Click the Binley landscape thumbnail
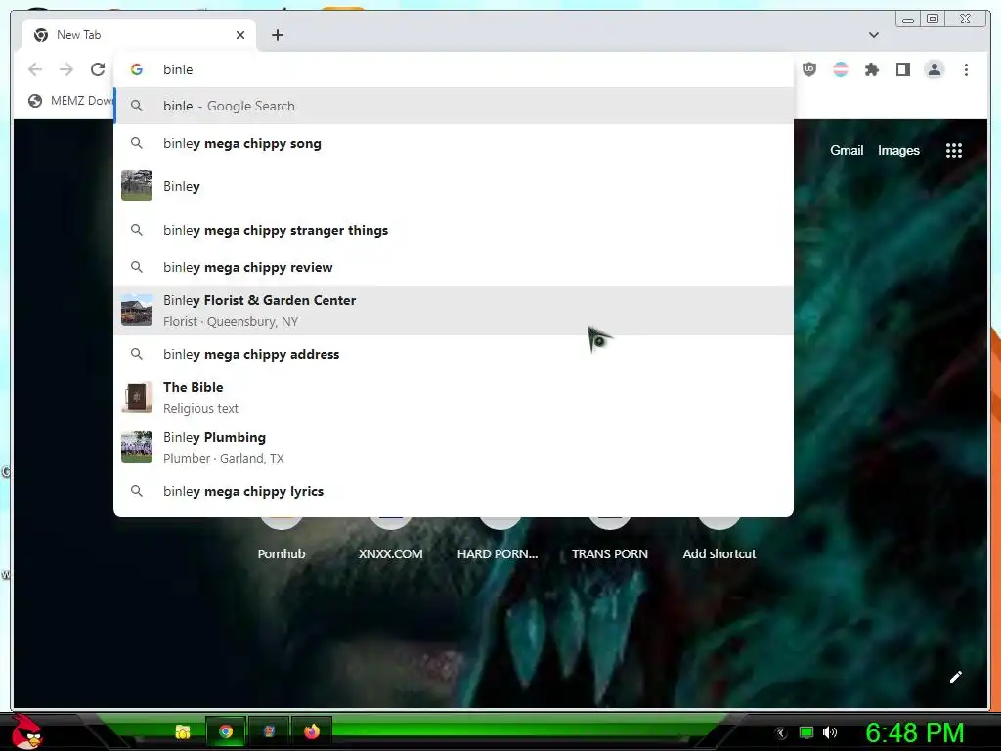Screen dimensions: 1001x751 tap(137, 186)
